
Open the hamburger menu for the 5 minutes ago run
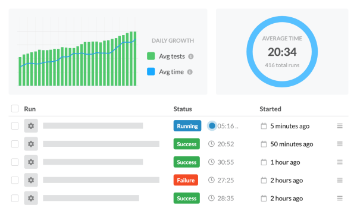coord(340,126)
